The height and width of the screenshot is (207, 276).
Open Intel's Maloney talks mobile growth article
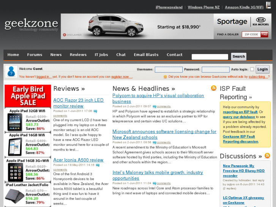[158, 175]
